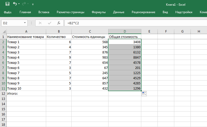The height and width of the screenshot is (127, 207).
Task: Click the Общая стоимость header cell
Action: point(125,37)
